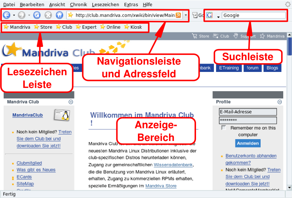Go to the Home page icon
The height and width of the screenshot is (198, 292).
(x=59, y=15)
